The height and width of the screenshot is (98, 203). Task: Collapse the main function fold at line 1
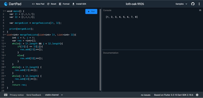(5, 11)
